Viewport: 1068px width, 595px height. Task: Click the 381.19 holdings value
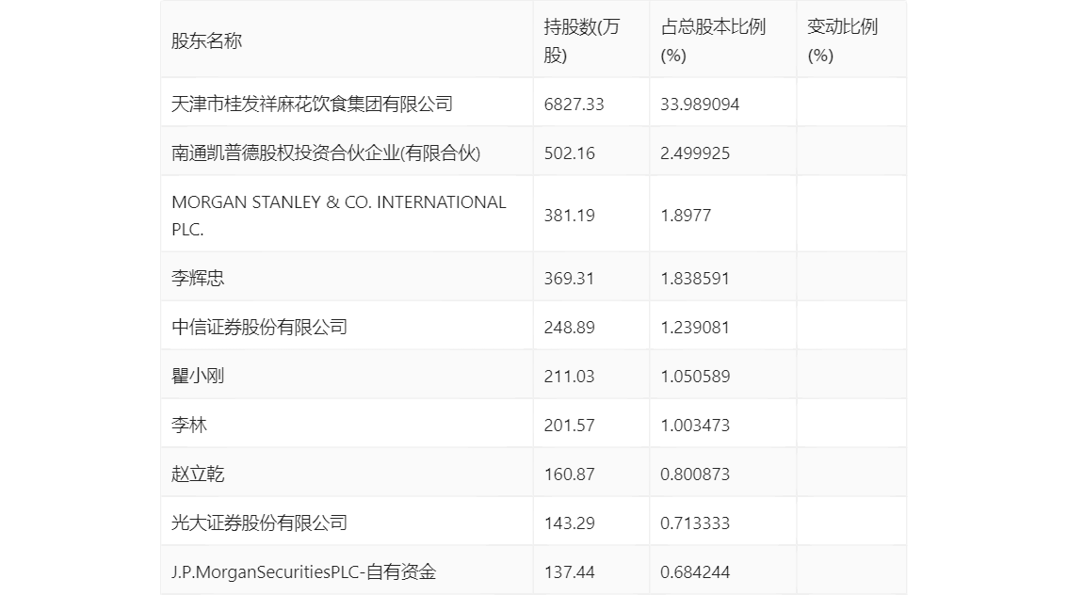(569, 216)
